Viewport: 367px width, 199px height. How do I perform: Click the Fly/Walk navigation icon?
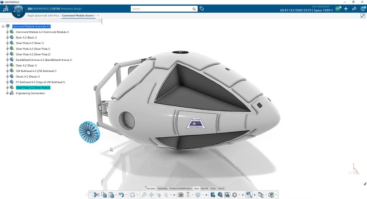188,195
